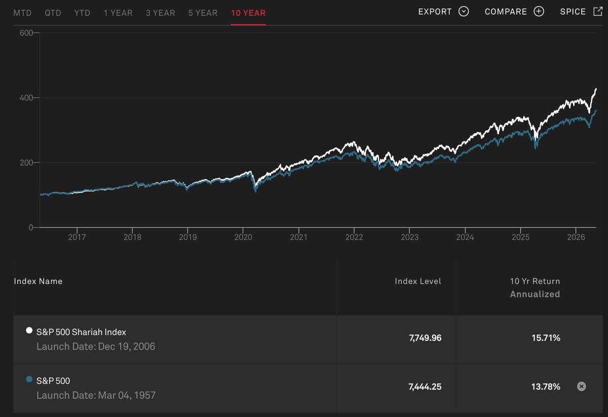Click the chevron circle icon beside EXPORT

pos(464,12)
